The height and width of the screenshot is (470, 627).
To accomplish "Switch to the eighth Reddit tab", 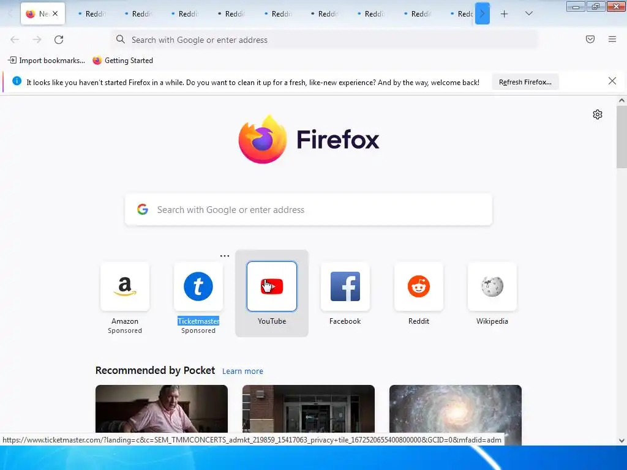I will tap(418, 14).
